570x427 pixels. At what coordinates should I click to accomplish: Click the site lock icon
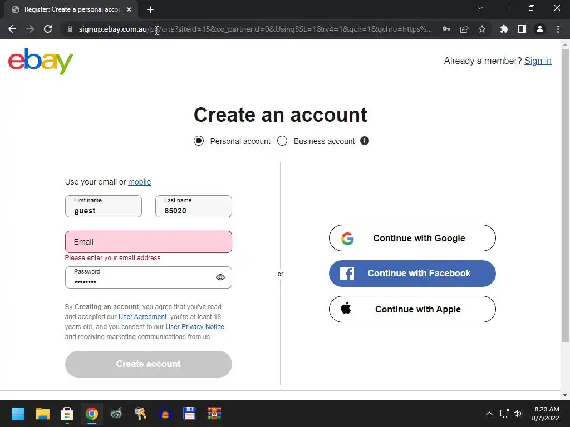point(70,29)
